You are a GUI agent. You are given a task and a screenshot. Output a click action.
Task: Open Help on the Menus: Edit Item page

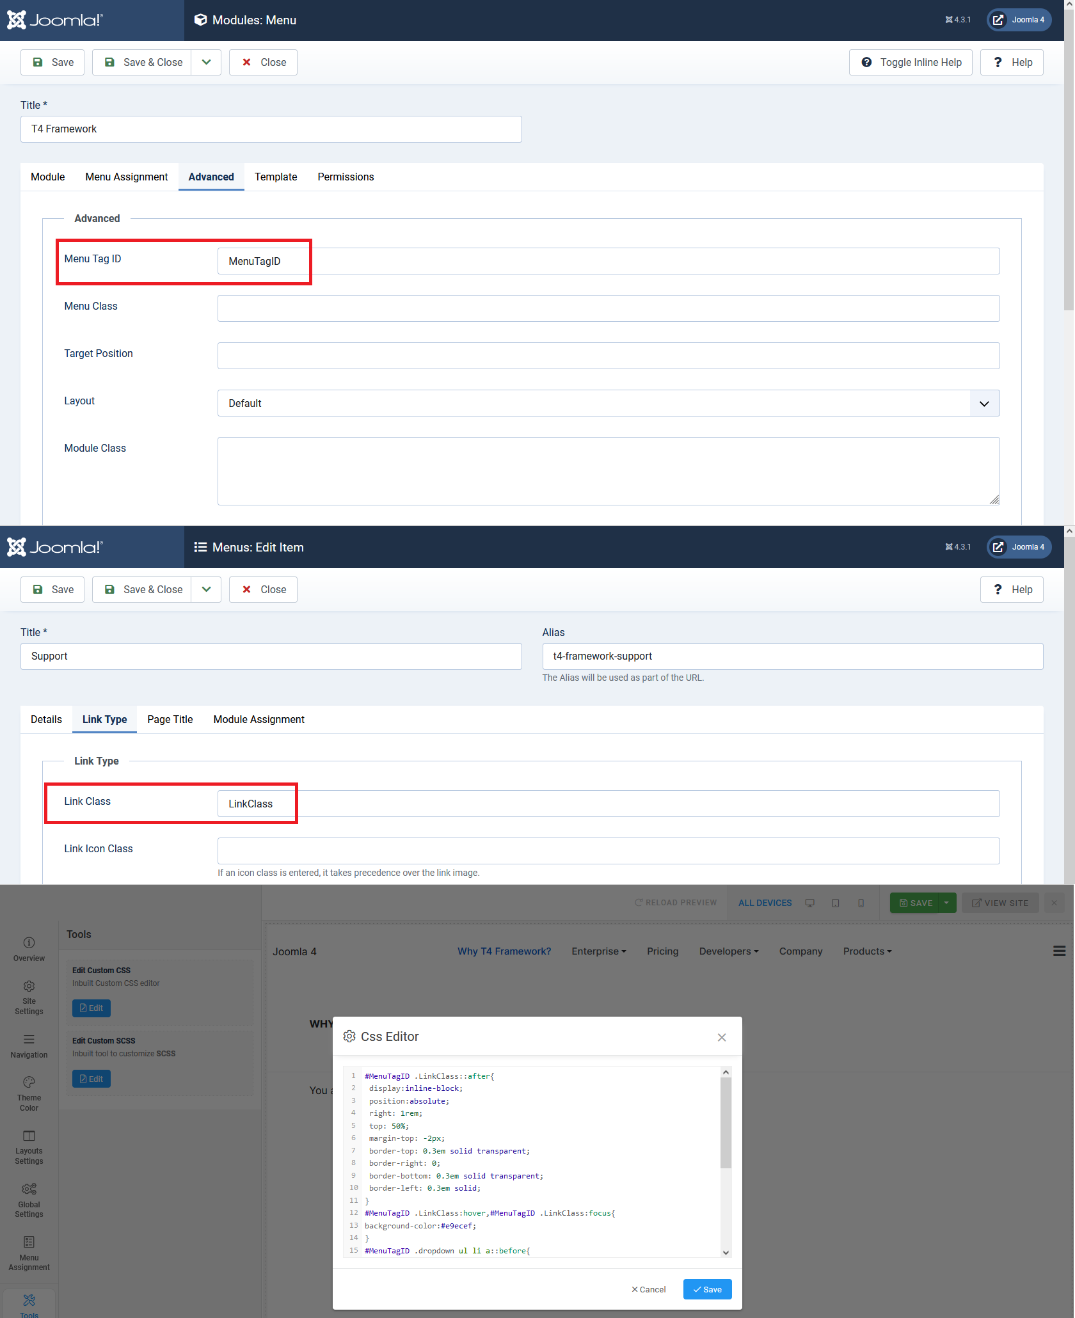[x=1012, y=589]
